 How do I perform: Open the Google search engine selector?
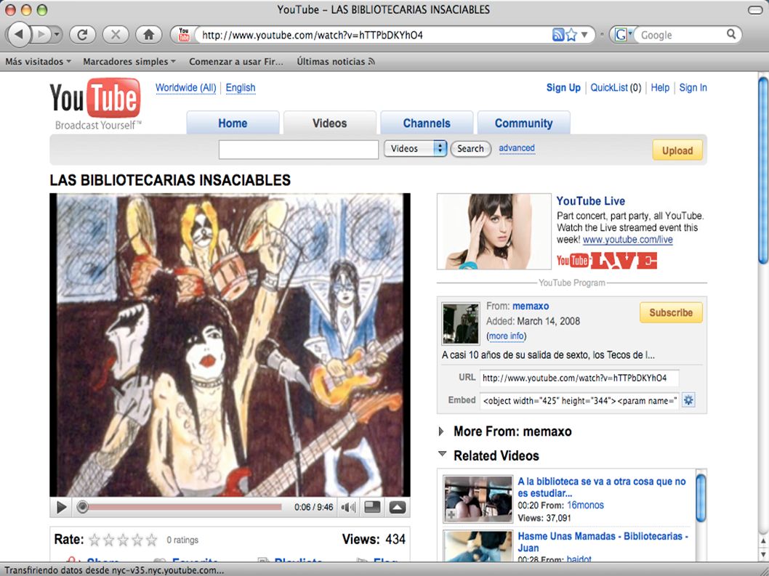click(623, 35)
